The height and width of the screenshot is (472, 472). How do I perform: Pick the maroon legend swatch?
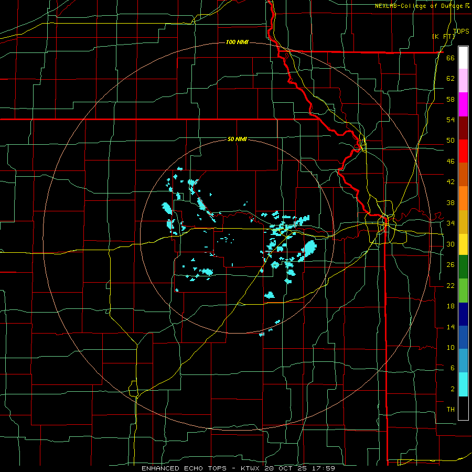point(463,128)
